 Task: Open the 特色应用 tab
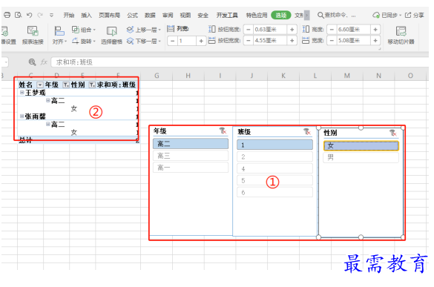point(257,16)
